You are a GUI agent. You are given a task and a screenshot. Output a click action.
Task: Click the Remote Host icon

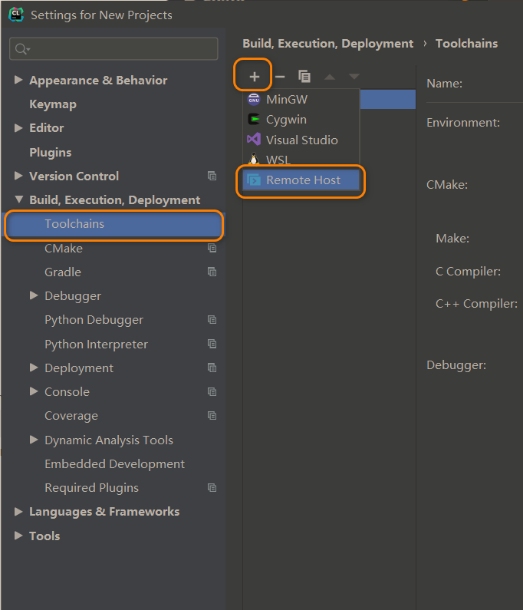click(254, 180)
